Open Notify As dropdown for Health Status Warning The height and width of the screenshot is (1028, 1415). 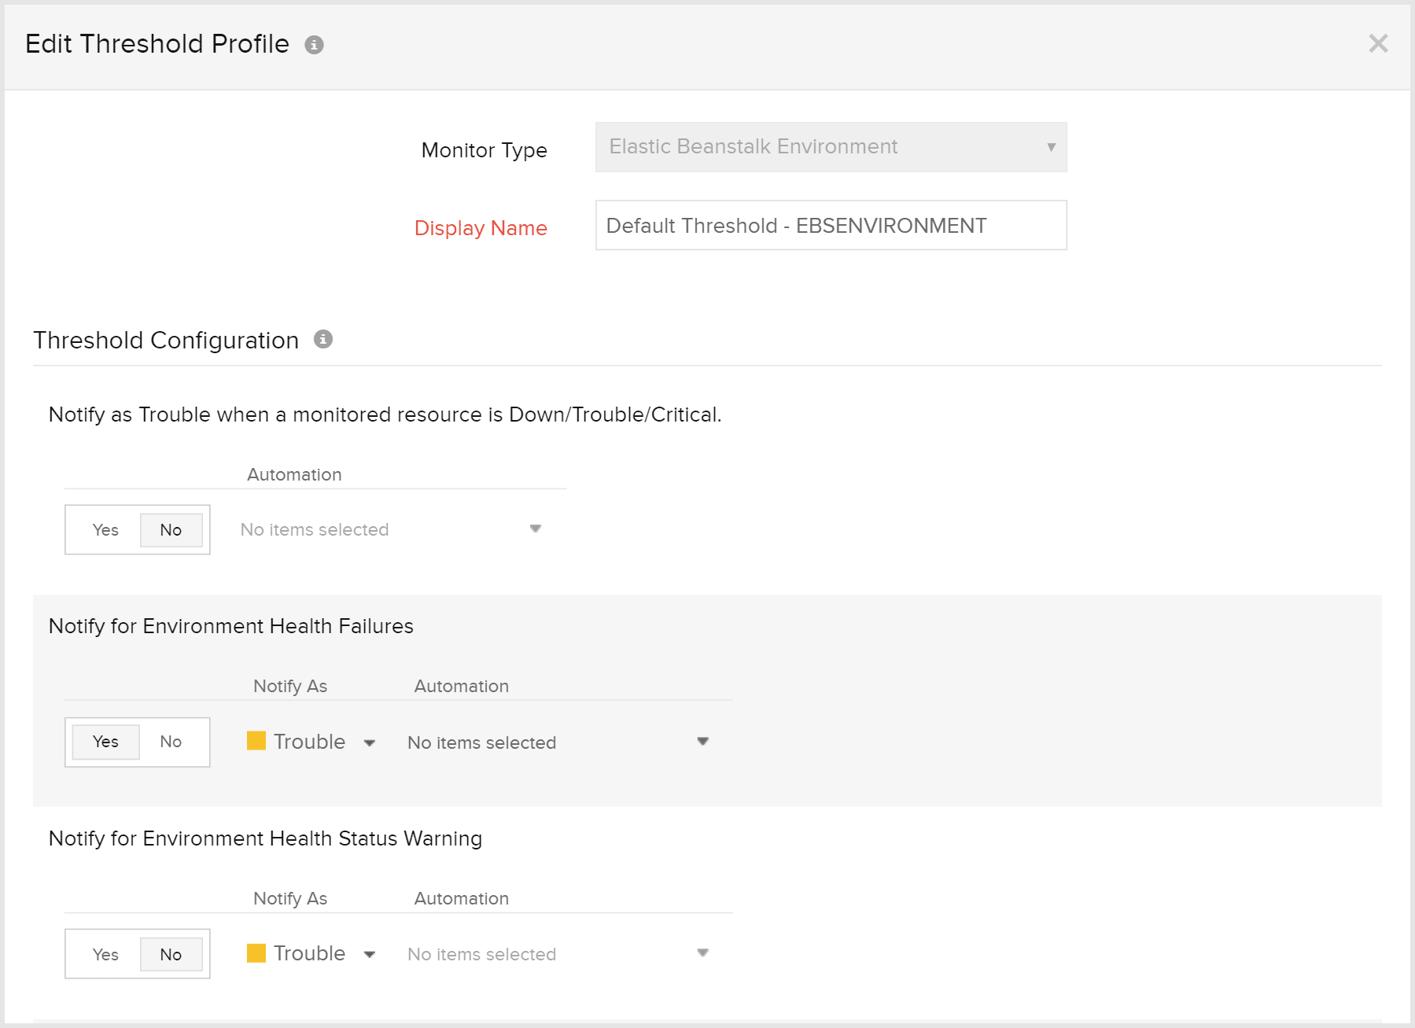tap(311, 953)
